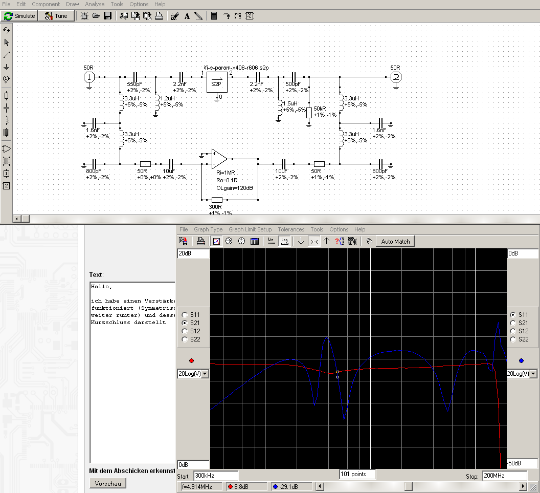The image size is (540, 493).
Task: Choose the transmission line component tool
Action: pyautogui.click(x=6, y=133)
